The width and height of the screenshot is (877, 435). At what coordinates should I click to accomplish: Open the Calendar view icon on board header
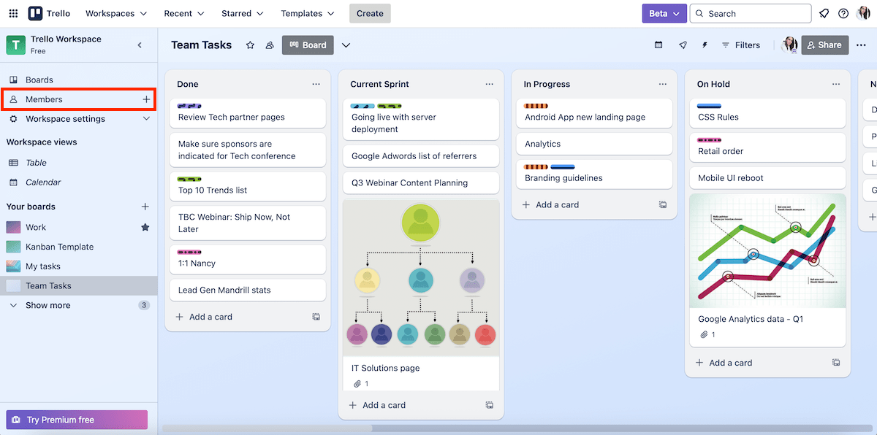click(x=658, y=45)
